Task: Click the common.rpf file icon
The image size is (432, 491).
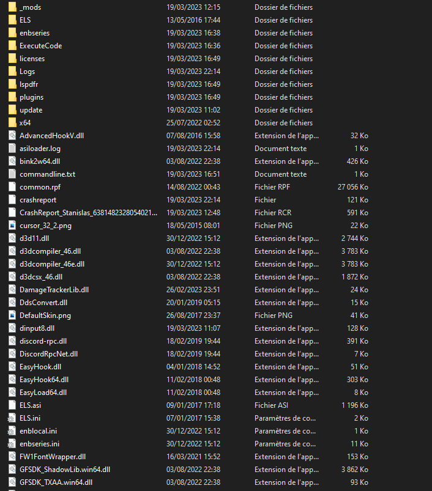Action: [x=13, y=187]
